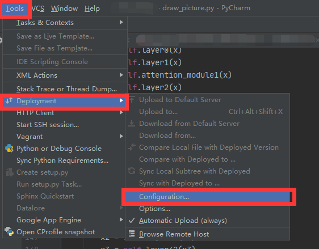
Task: Choose Sync with Deployed to ...
Action: click(208, 183)
